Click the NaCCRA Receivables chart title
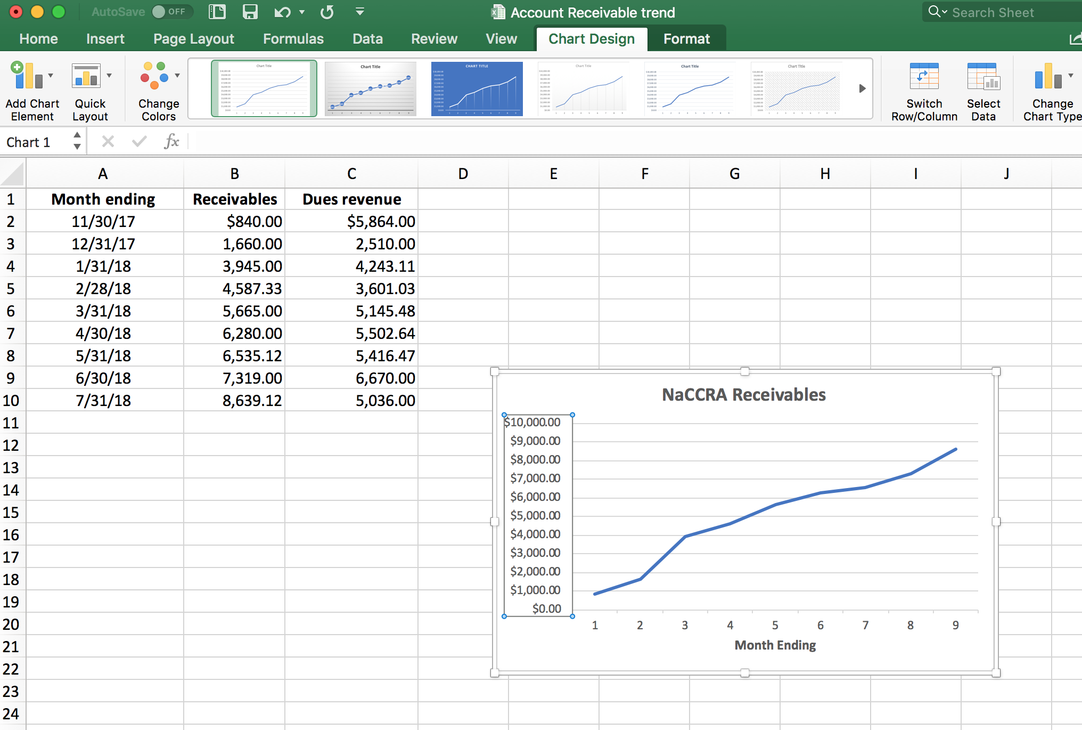Viewport: 1082px width, 730px height. coord(743,395)
